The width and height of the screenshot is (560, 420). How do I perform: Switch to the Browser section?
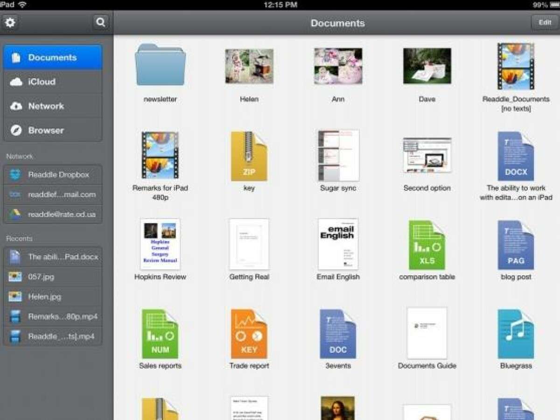click(x=52, y=130)
